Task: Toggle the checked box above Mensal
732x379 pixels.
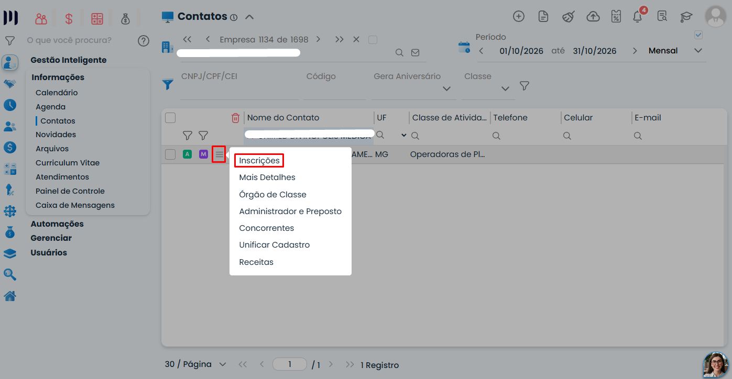Action: (x=698, y=35)
